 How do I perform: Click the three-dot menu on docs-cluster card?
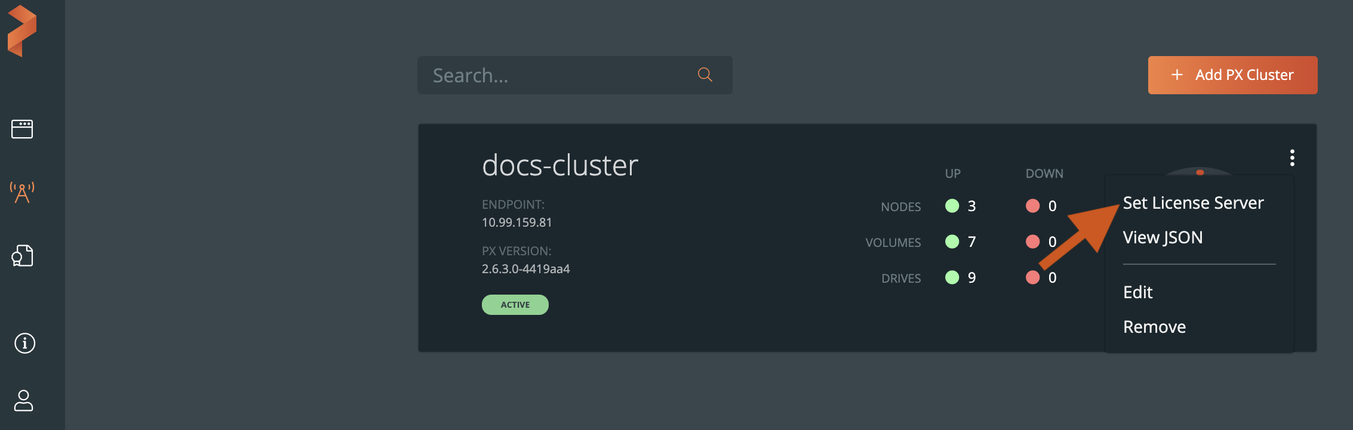1292,157
